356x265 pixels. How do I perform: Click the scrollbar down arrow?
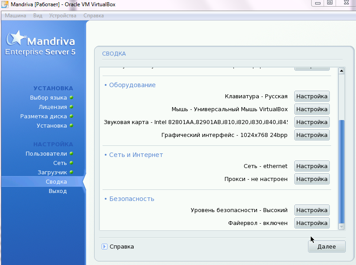pos(341,227)
